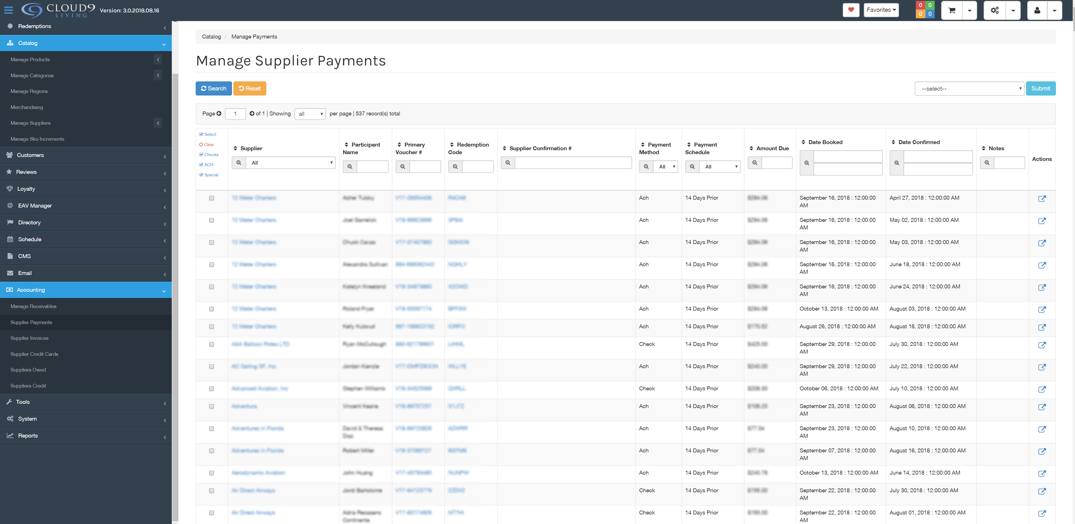This screenshot has height=524, width=1075.
Task: Open Suppliers Owed in sidebar
Action: pyautogui.click(x=86, y=370)
